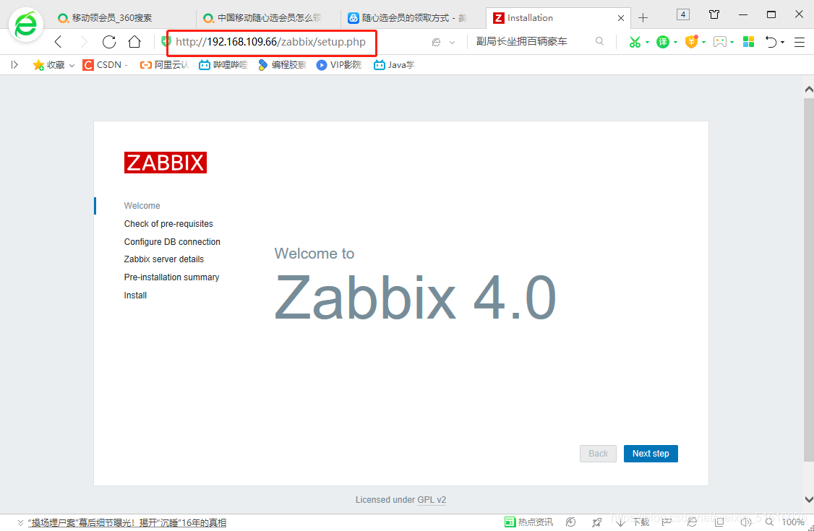This screenshot has width=814, height=531.
Task: Show the tab count box labeled 4
Action: (x=683, y=14)
